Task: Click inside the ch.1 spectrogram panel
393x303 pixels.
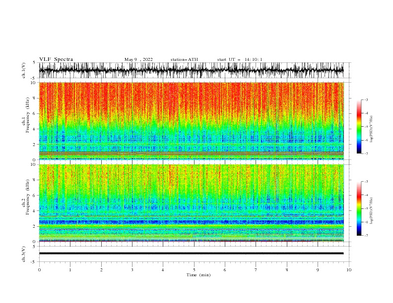Action: pyautogui.click(x=191, y=121)
